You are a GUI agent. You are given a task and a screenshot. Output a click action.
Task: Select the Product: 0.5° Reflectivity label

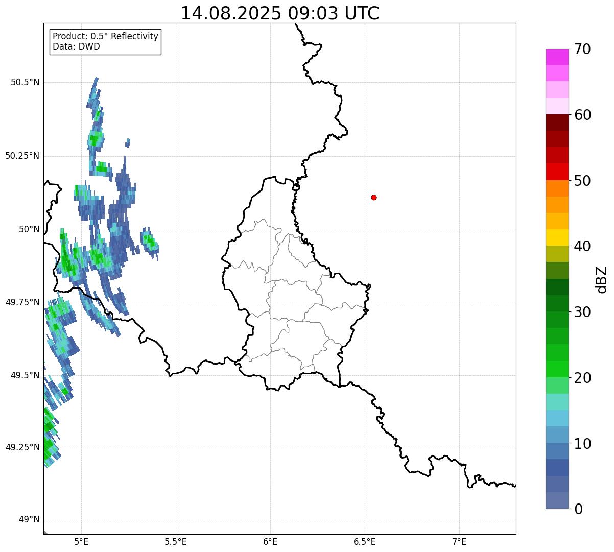pos(105,36)
